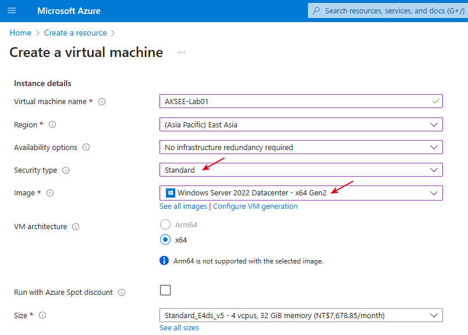468x335 pixels.
Task: Show info for Security type
Action: pos(66,170)
